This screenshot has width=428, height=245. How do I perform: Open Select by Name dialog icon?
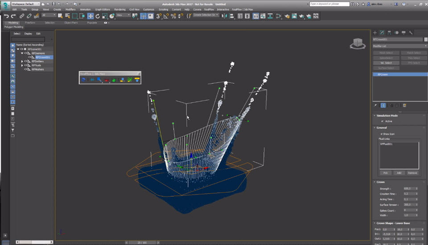(67, 16)
